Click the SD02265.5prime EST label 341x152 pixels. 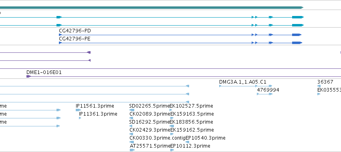point(149,106)
